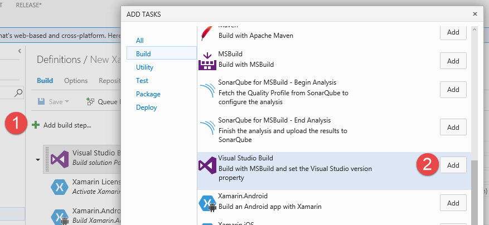
Task: Close the Add Tasks dialog
Action: pyautogui.click(x=475, y=14)
